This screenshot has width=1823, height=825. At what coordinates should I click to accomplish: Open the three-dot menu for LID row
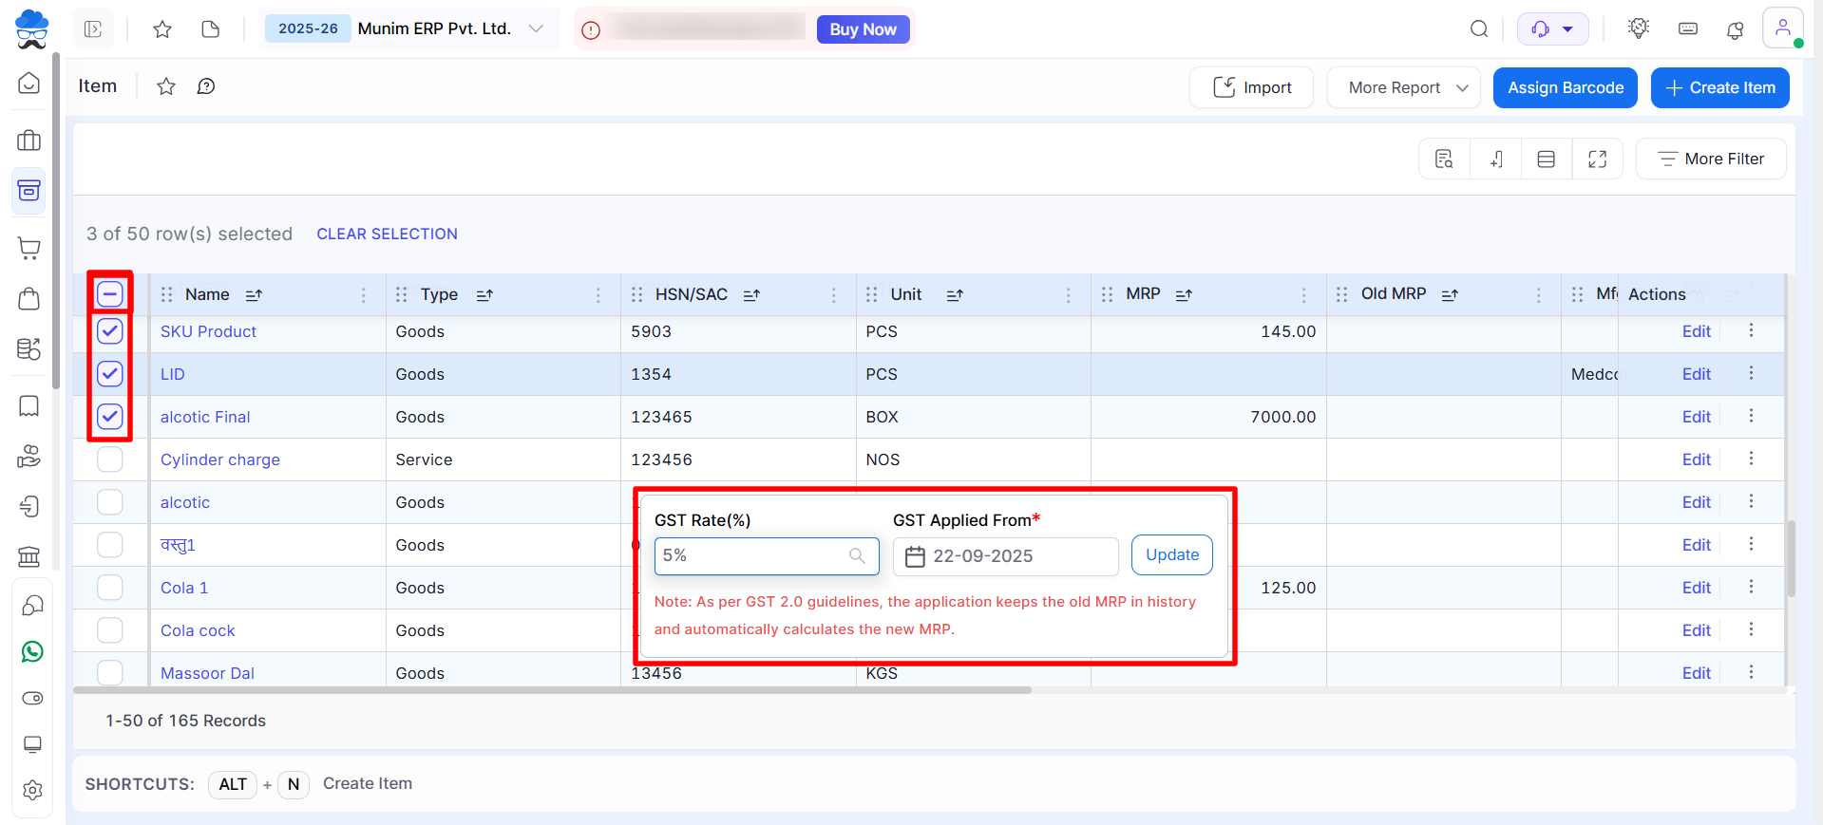click(x=1751, y=373)
